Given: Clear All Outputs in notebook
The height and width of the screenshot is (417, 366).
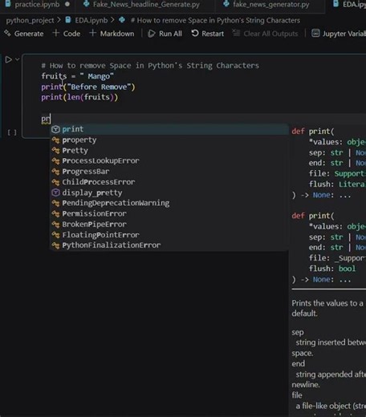Looking at the screenshot, I should tap(265, 34).
